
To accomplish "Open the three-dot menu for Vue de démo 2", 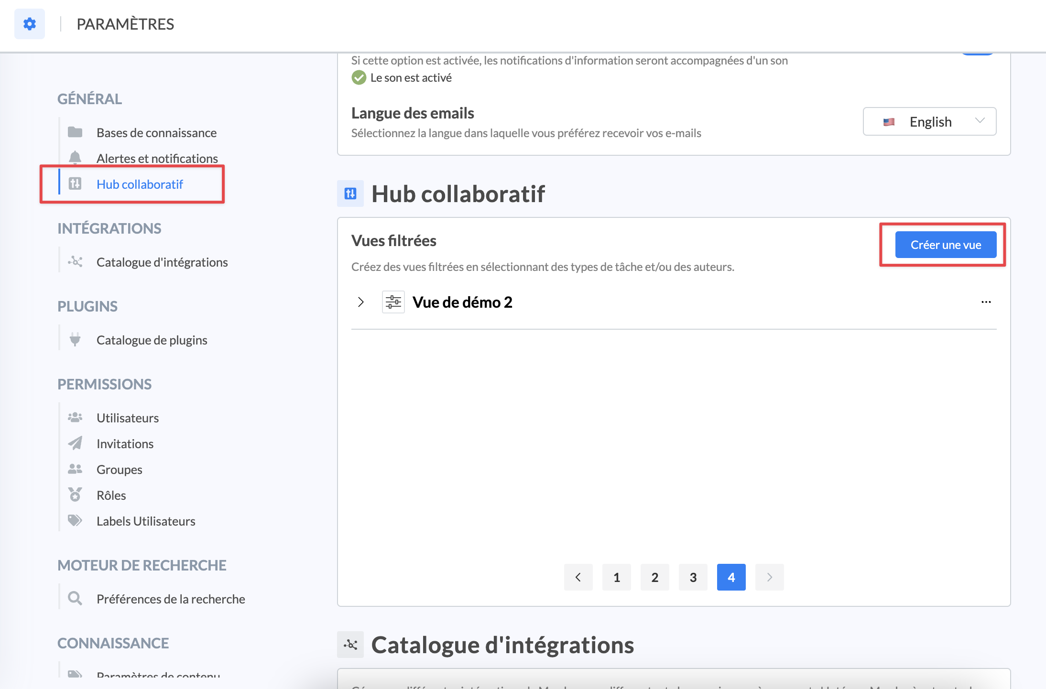I will click(x=986, y=302).
